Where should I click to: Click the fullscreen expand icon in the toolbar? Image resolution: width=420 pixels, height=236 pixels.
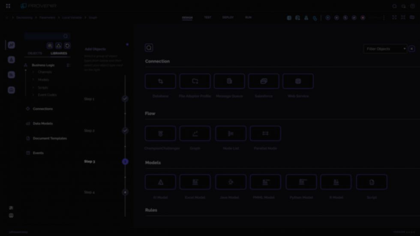(x=394, y=18)
